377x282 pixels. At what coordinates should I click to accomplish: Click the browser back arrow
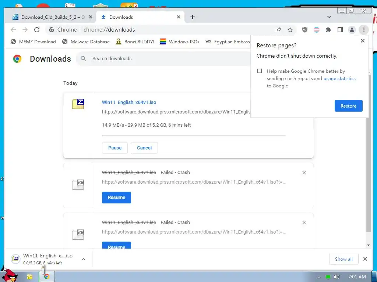pyautogui.click(x=13, y=30)
